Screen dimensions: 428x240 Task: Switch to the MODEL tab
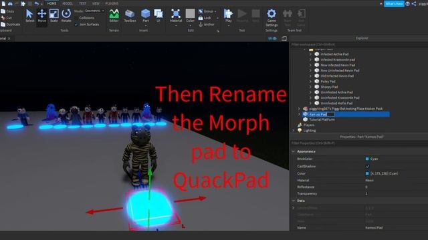pyautogui.click(x=68, y=3)
